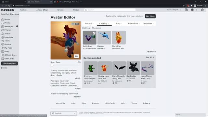
Task: Open Events in the sidebar
Action: 4,68
